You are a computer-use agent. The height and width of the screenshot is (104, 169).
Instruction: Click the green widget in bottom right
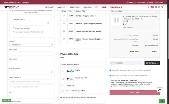(162, 101)
